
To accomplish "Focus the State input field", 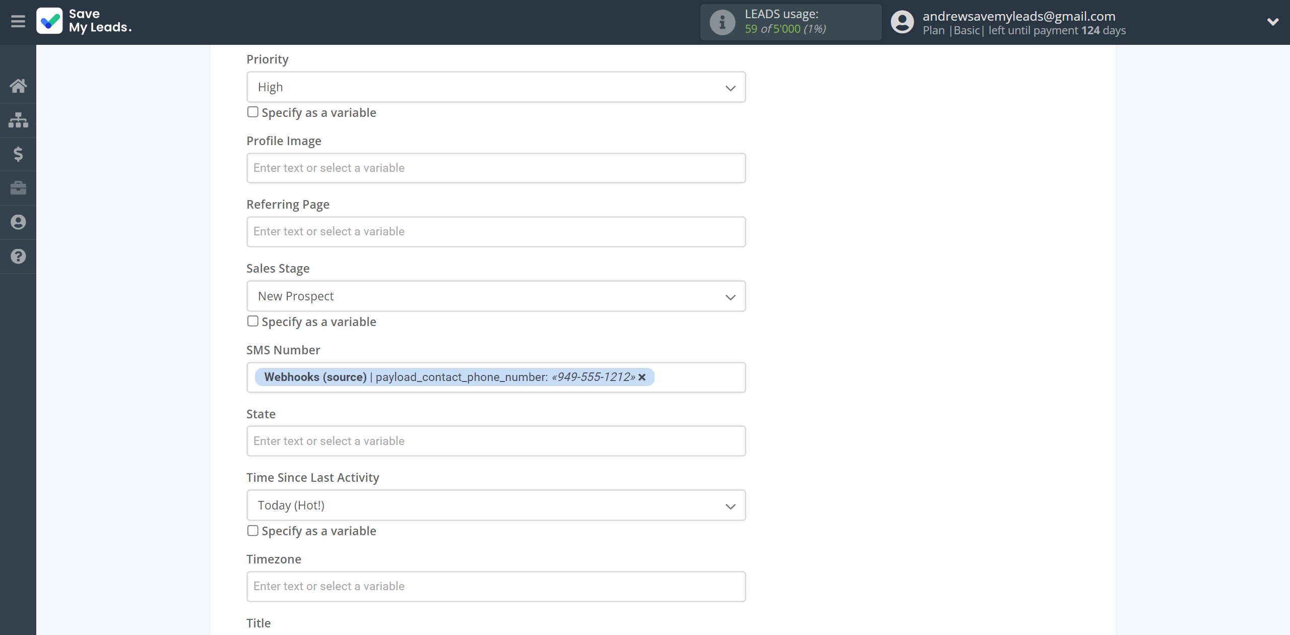I will [x=496, y=441].
